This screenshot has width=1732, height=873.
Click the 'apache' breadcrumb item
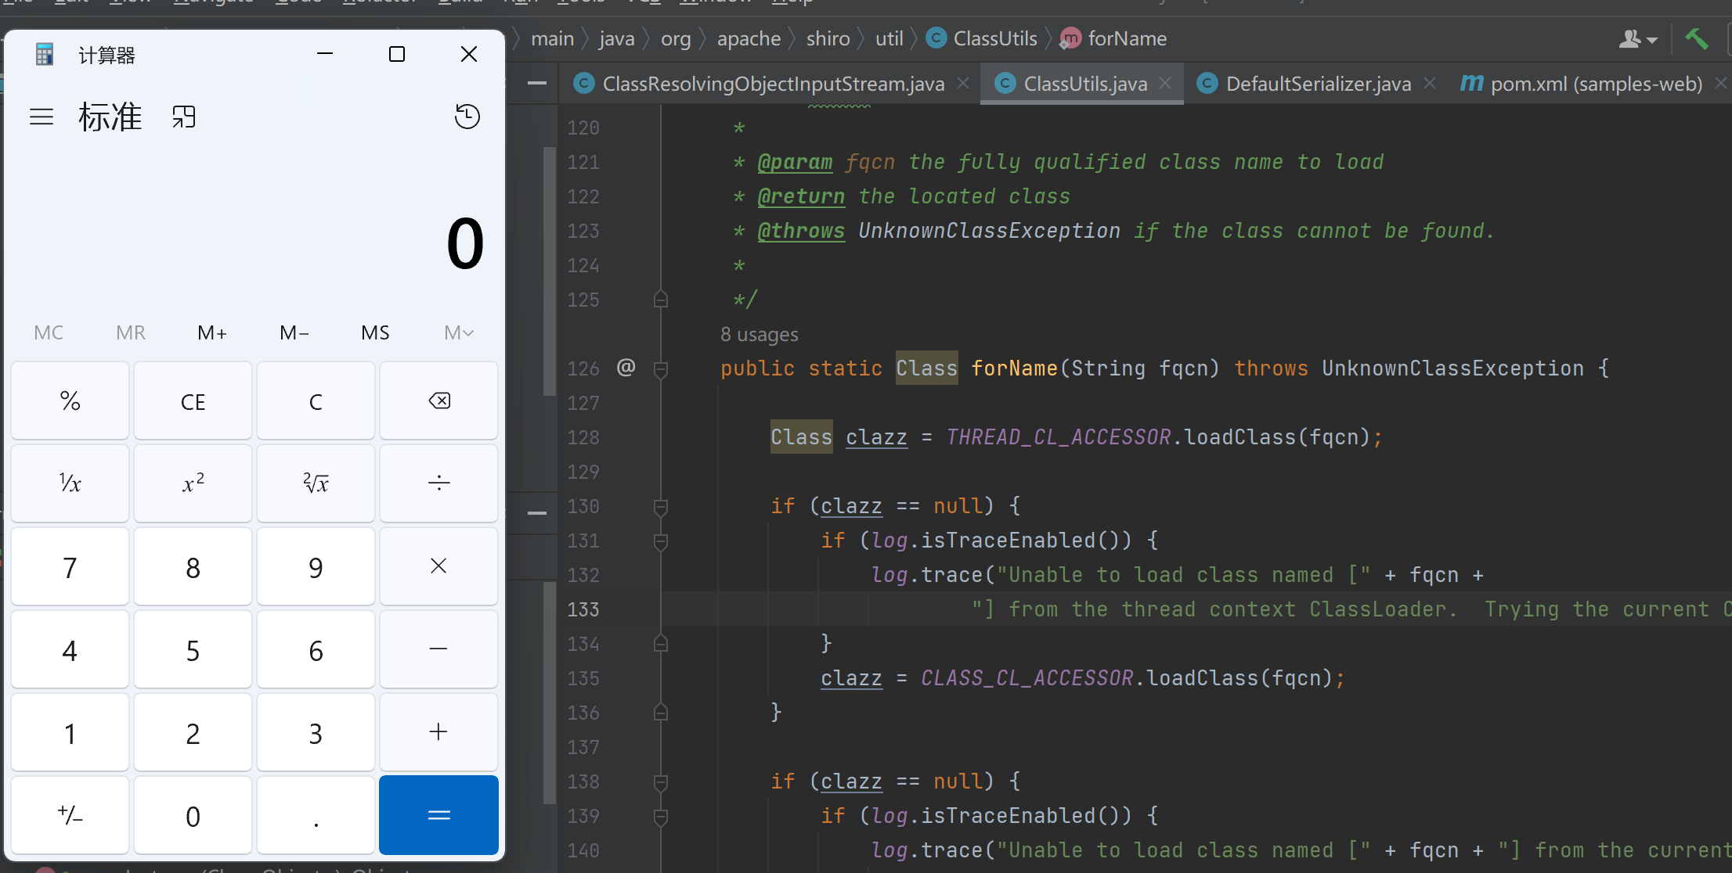749,38
